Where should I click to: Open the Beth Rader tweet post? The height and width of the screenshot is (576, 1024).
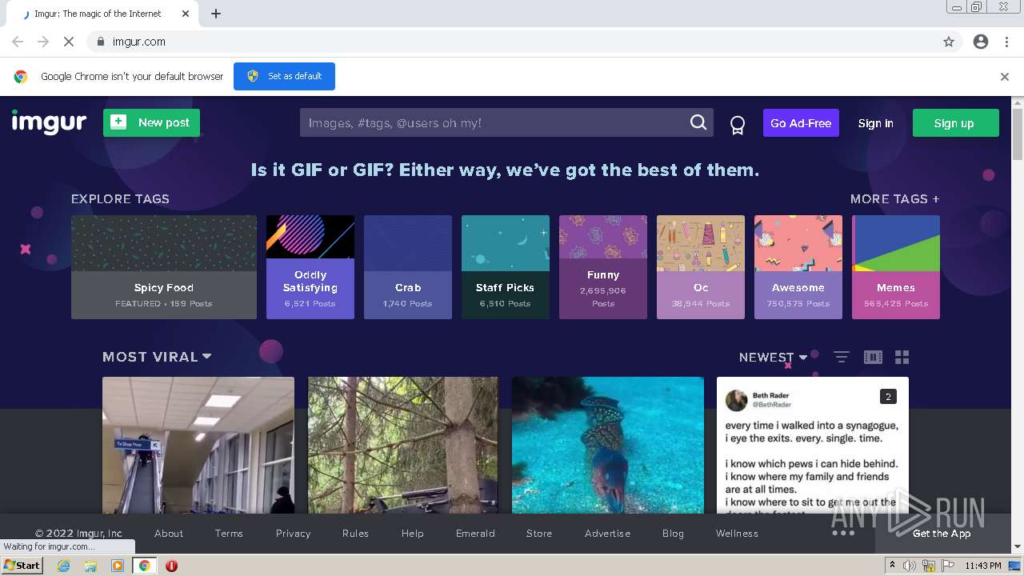813,445
